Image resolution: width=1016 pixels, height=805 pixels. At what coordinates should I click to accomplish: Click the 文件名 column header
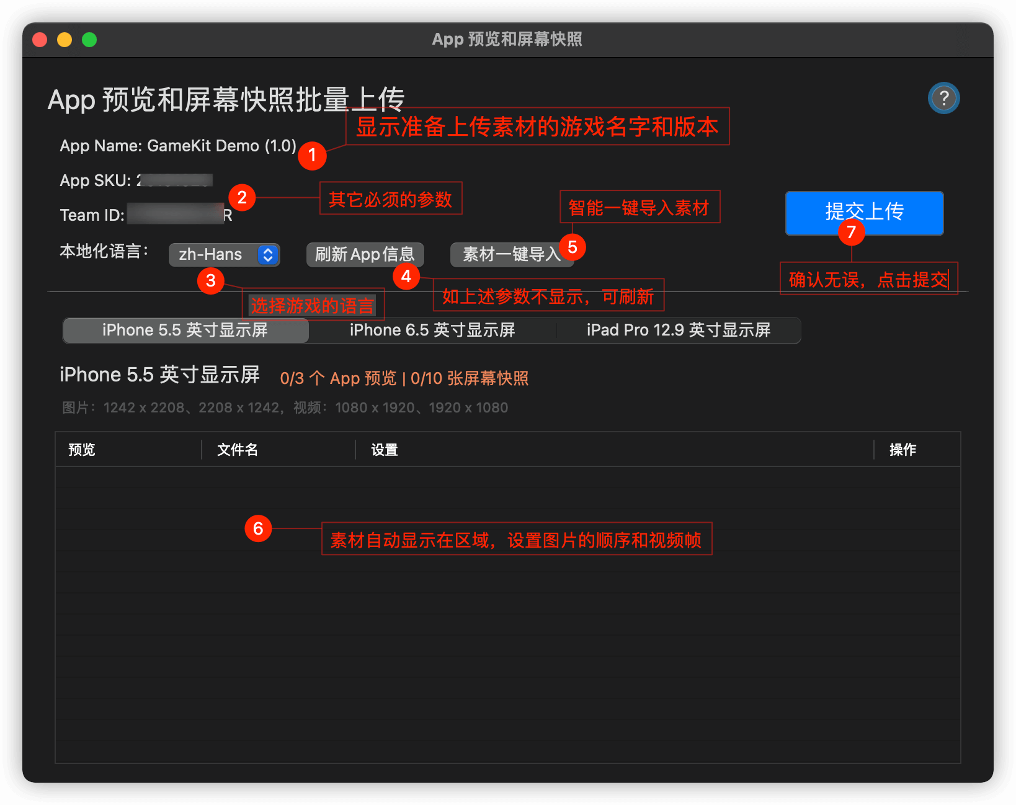coord(237,449)
